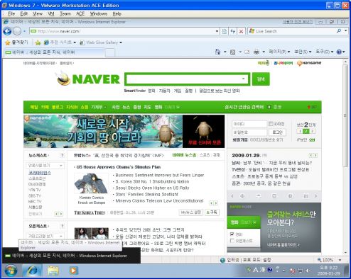
Task: Open the Naver search box suggestion dropdown
Action: 243,79
